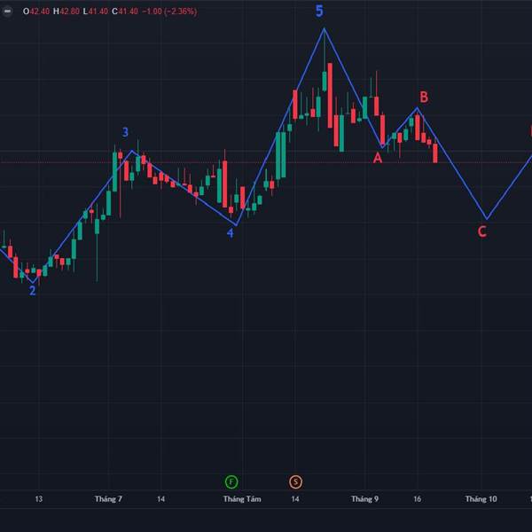
Task: Click the high price value H42.80
Action: (66, 12)
